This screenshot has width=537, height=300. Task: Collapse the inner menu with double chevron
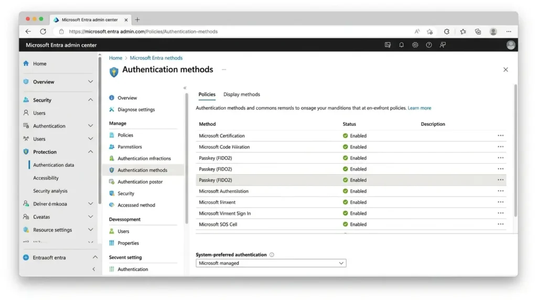185,88
